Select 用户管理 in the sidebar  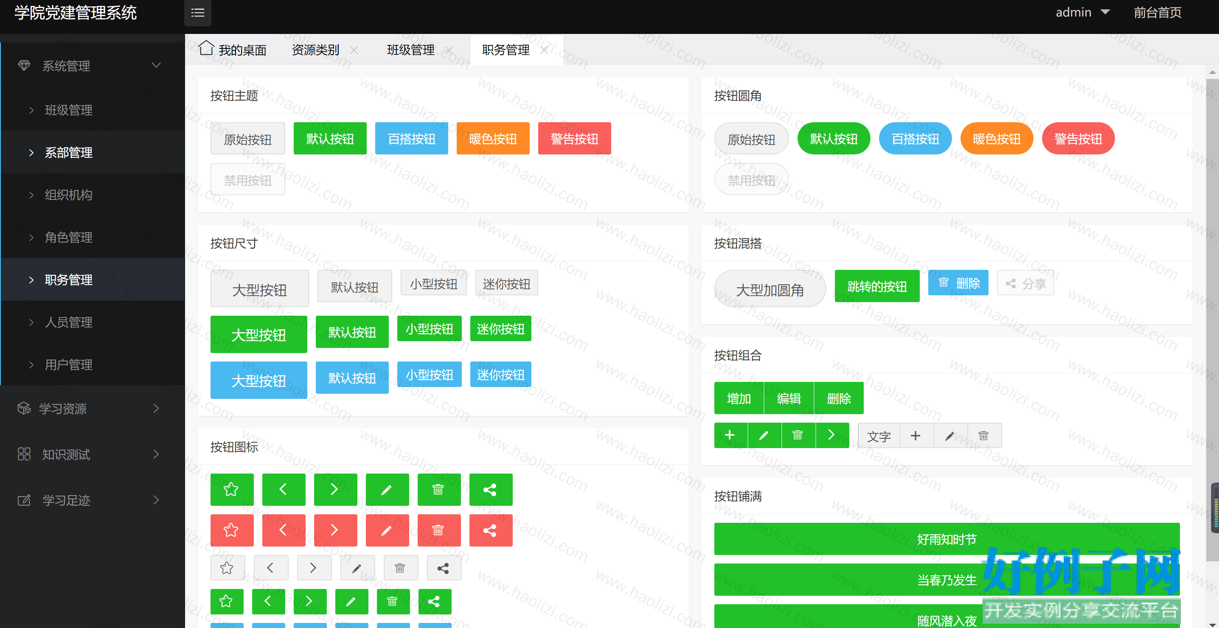pyautogui.click(x=92, y=364)
